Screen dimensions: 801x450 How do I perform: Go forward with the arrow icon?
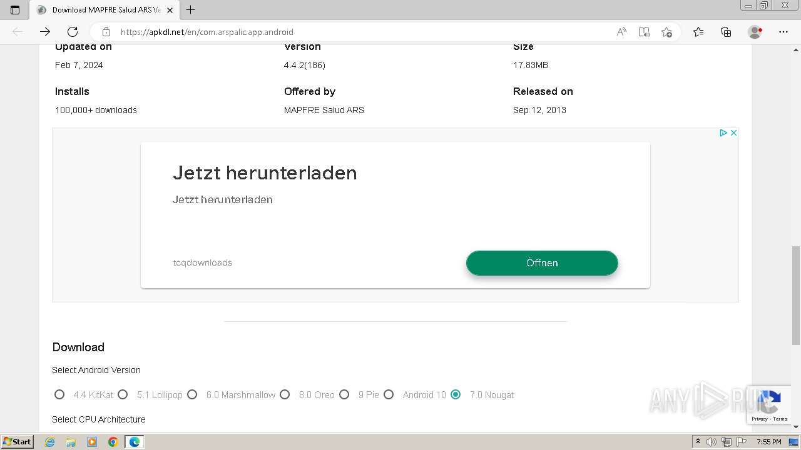click(45, 32)
